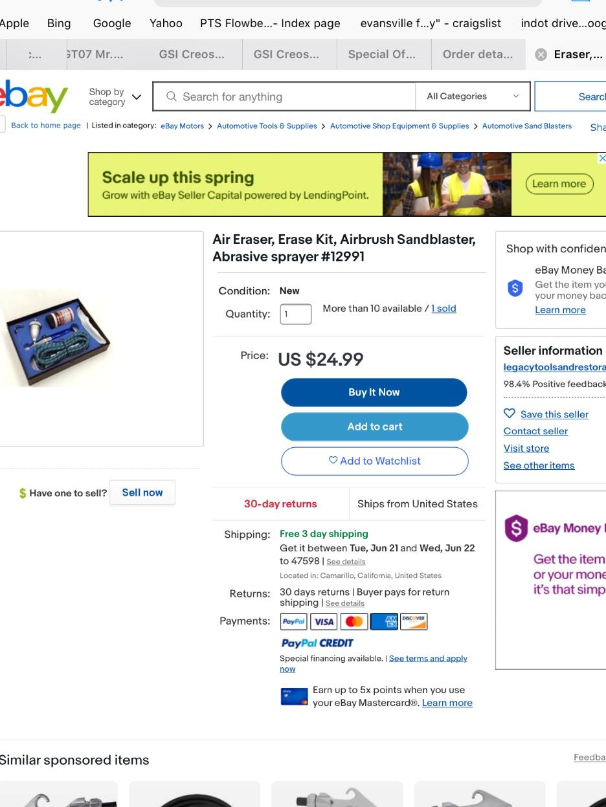Click the air eraser product thumbnail

click(57, 338)
